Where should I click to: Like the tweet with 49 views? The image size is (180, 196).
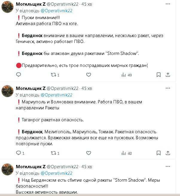pyautogui.click(x=89, y=75)
